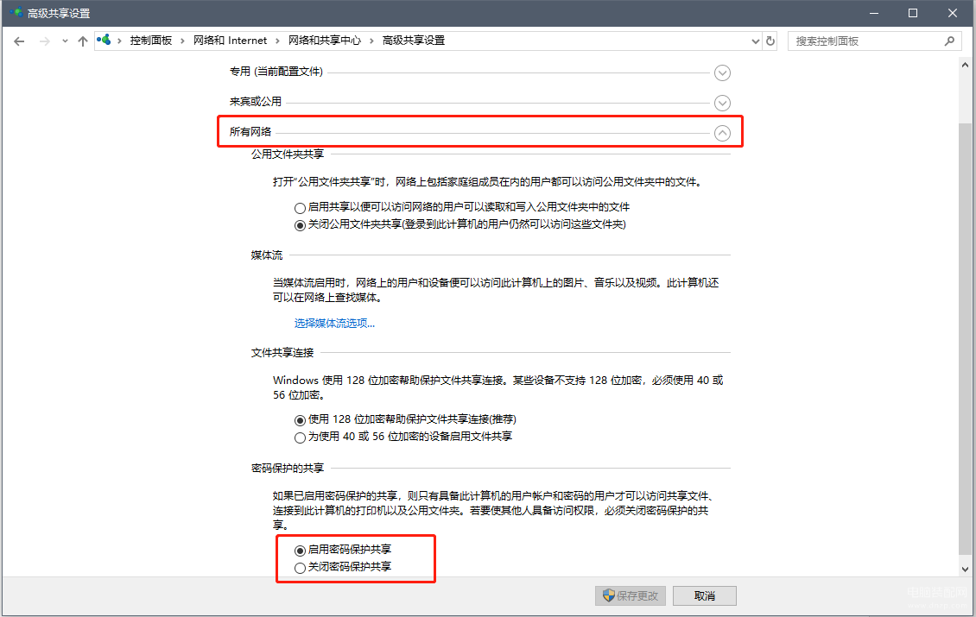Click the 保存更改 button
Screen dimensions: 976x617
tap(631, 595)
